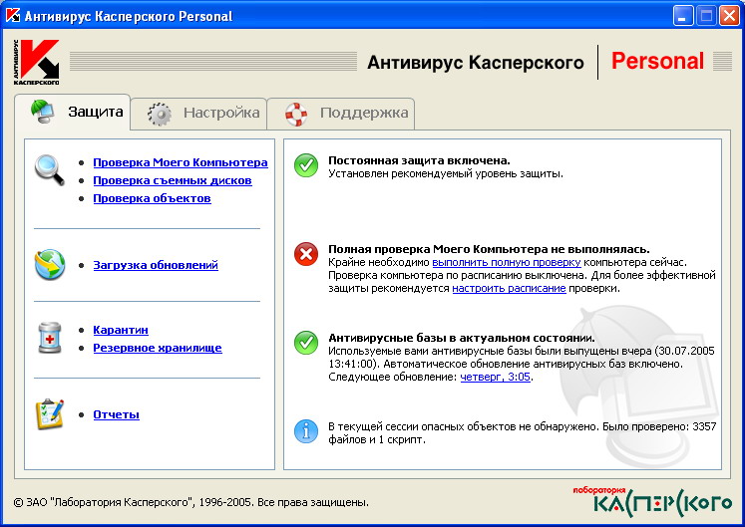Open the Настройка tab

click(x=204, y=113)
